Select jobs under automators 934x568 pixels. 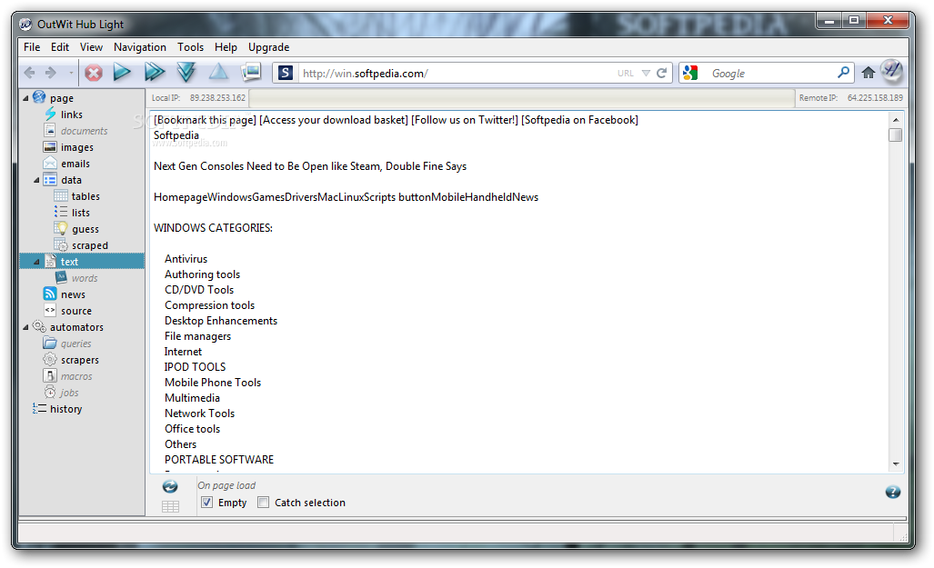point(69,393)
